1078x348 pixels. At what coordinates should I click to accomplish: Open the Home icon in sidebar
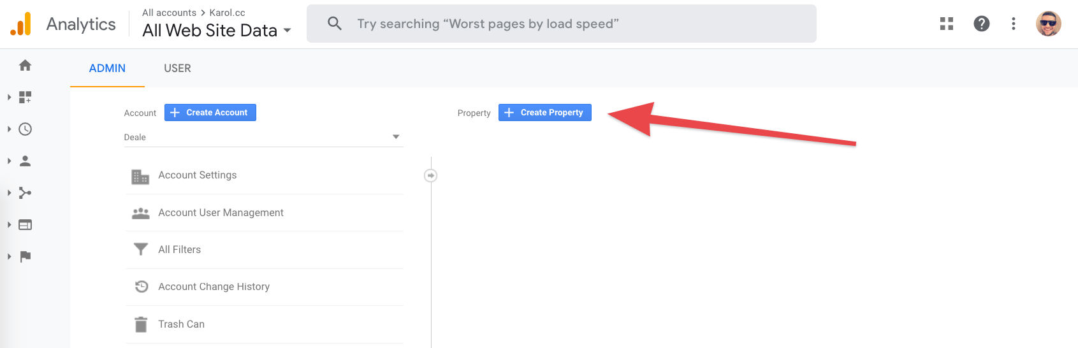(x=25, y=65)
